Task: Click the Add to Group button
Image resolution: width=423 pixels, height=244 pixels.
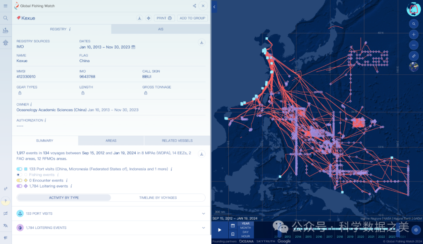Action: point(192,18)
